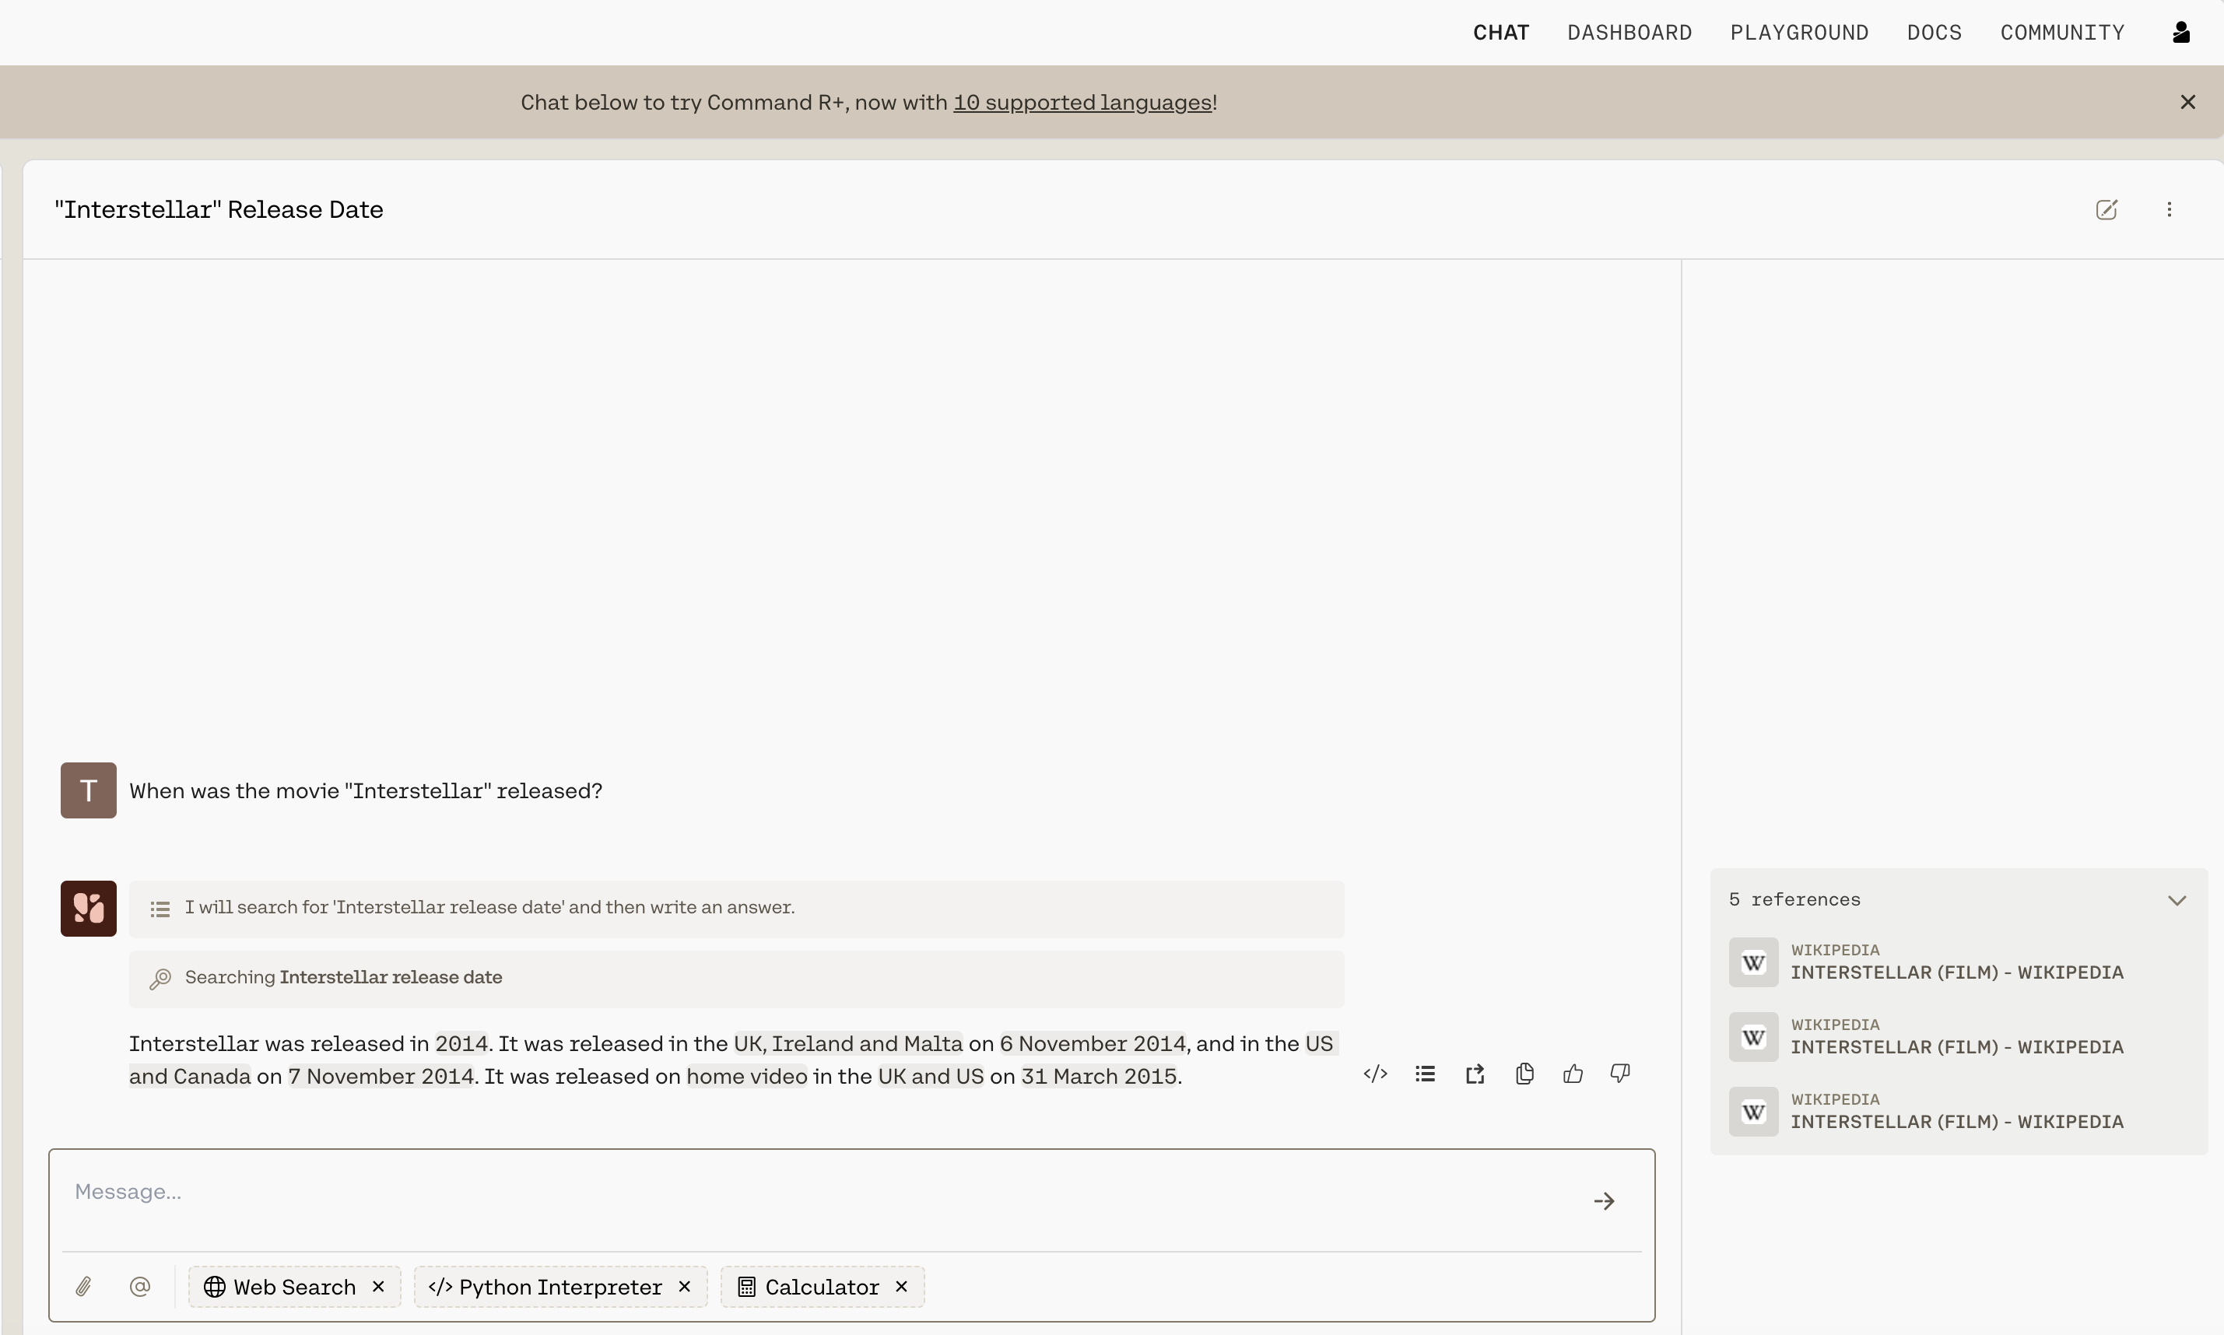The height and width of the screenshot is (1335, 2224).
Task: Click the show steps list icon
Action: click(x=1424, y=1074)
